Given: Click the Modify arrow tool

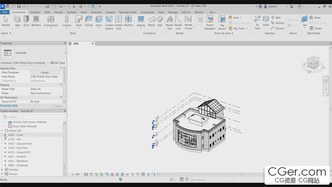Looking at the screenshot, I should 6,21.
